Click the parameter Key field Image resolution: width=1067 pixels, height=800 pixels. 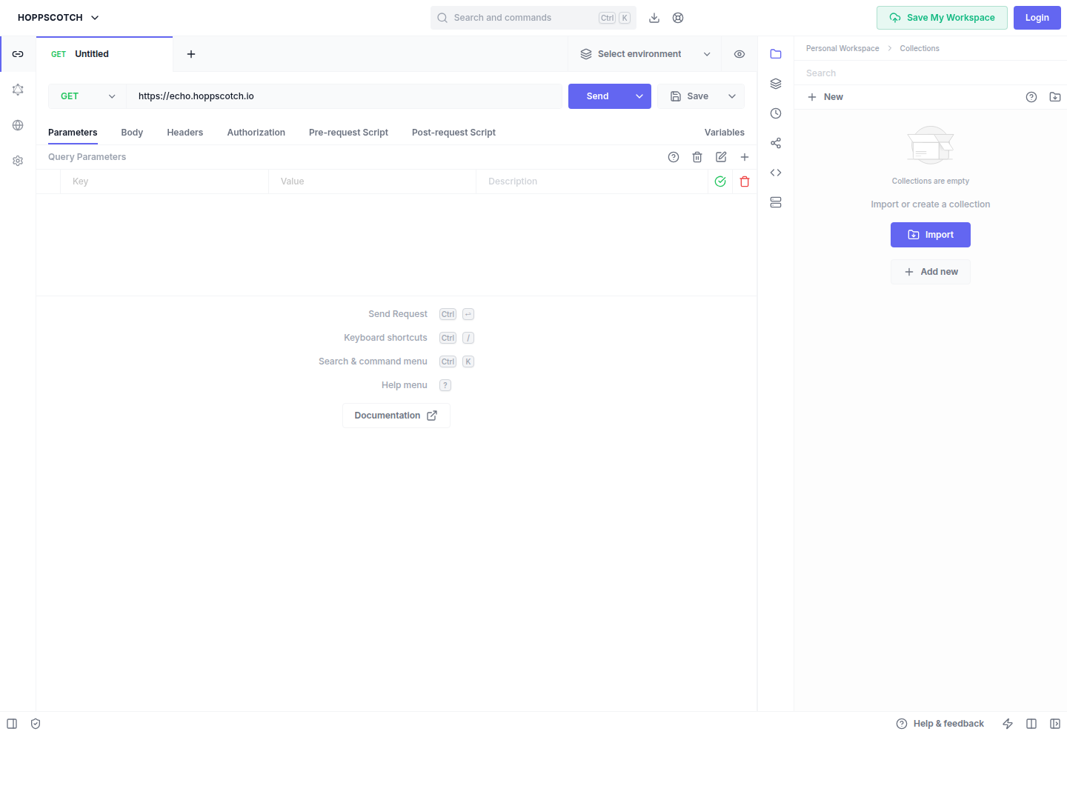pyautogui.click(x=164, y=181)
